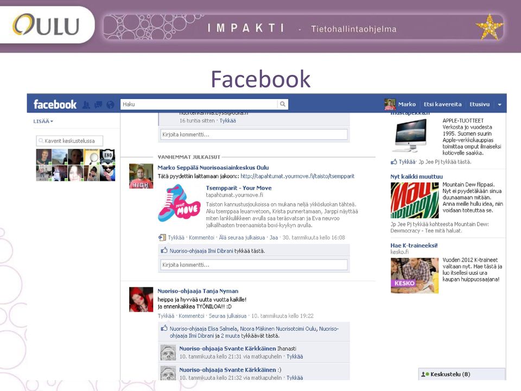Image resolution: width=521 pixels, height=391 pixels.
Task: Click the Your Move sneaker thumbnail
Action: (x=179, y=203)
